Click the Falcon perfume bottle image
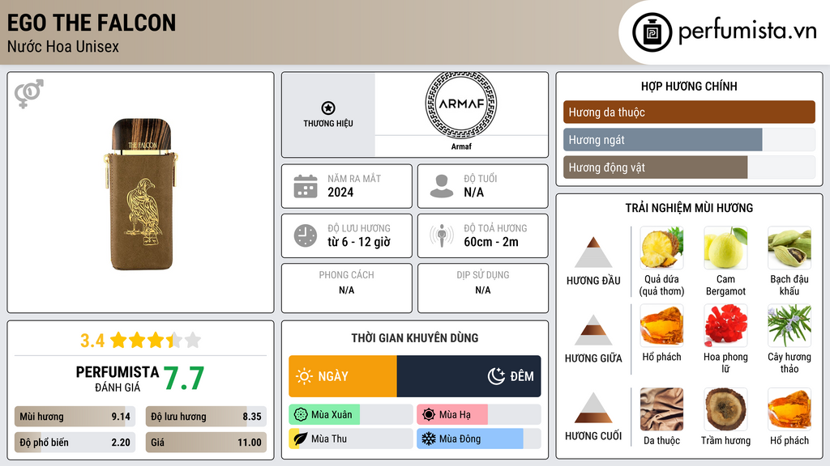Viewport: 830px width, 466px height. point(140,194)
